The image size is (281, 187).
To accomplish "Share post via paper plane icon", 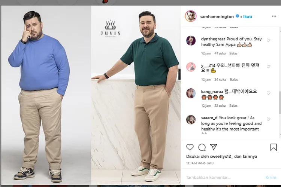I will [x=214, y=147].
